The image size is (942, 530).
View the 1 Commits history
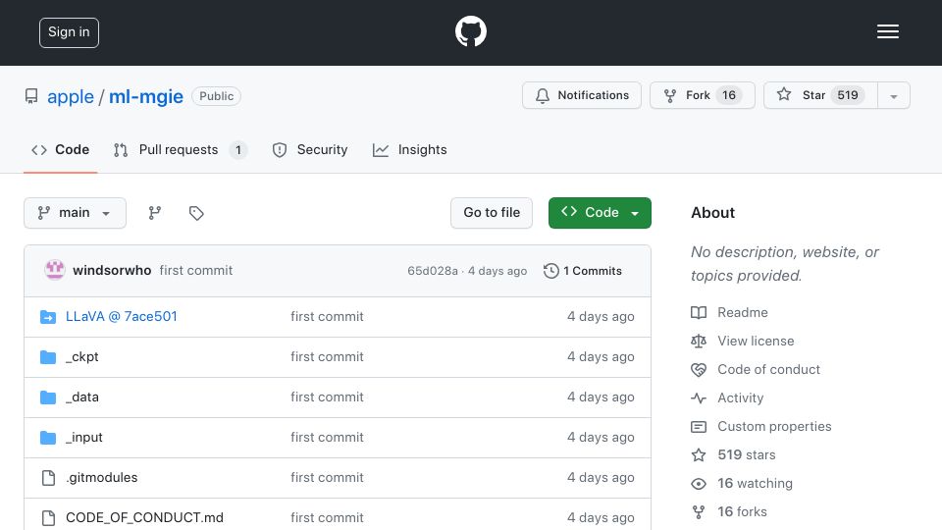click(x=583, y=271)
